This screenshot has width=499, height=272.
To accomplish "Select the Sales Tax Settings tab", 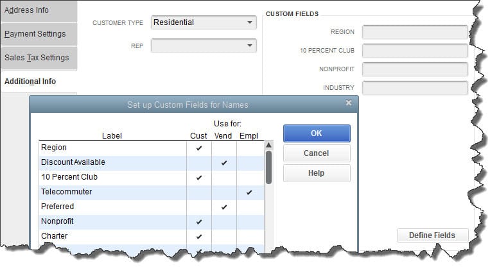I will tap(39, 58).
